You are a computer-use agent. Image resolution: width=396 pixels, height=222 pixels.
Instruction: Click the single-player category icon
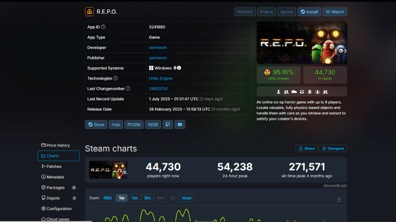tap(278, 92)
